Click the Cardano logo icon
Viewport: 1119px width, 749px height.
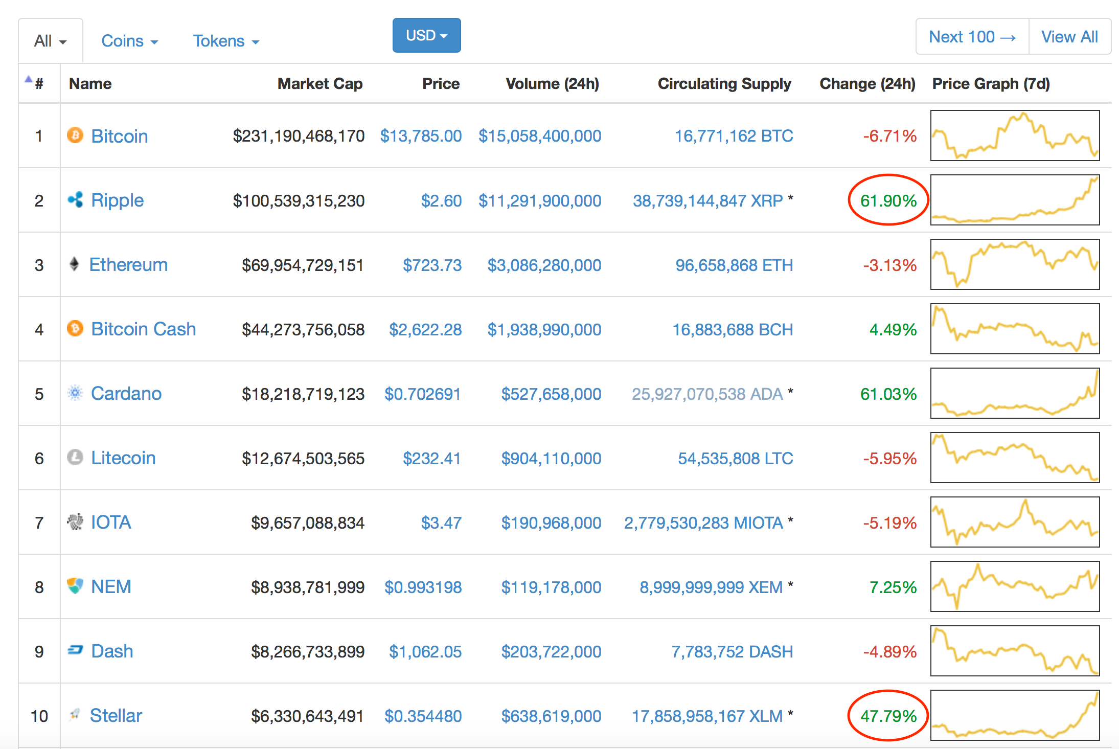pyautogui.click(x=75, y=393)
